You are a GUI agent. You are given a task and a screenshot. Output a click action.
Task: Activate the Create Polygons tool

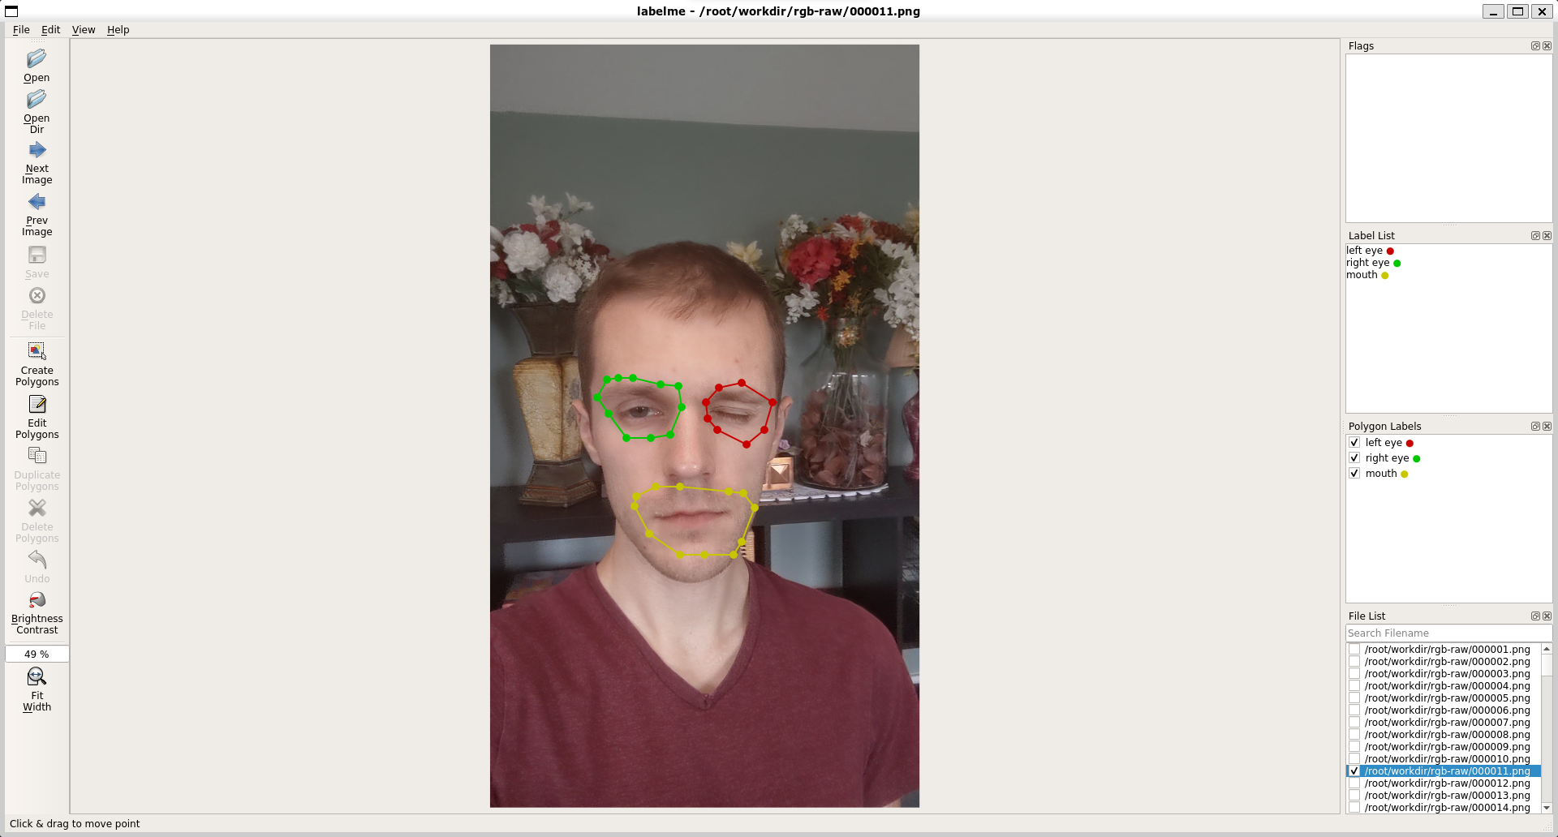click(x=37, y=351)
